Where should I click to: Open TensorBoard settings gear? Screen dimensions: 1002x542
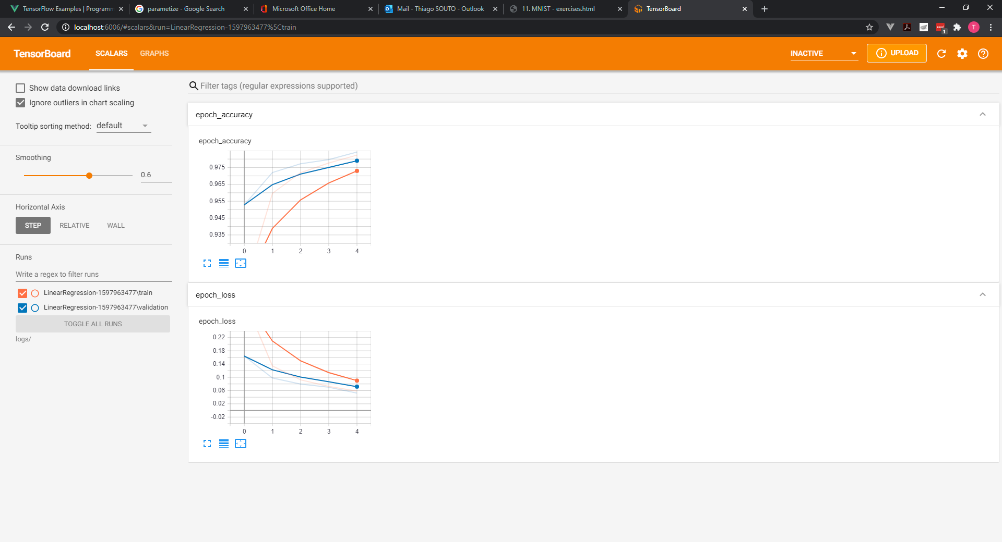[962, 54]
